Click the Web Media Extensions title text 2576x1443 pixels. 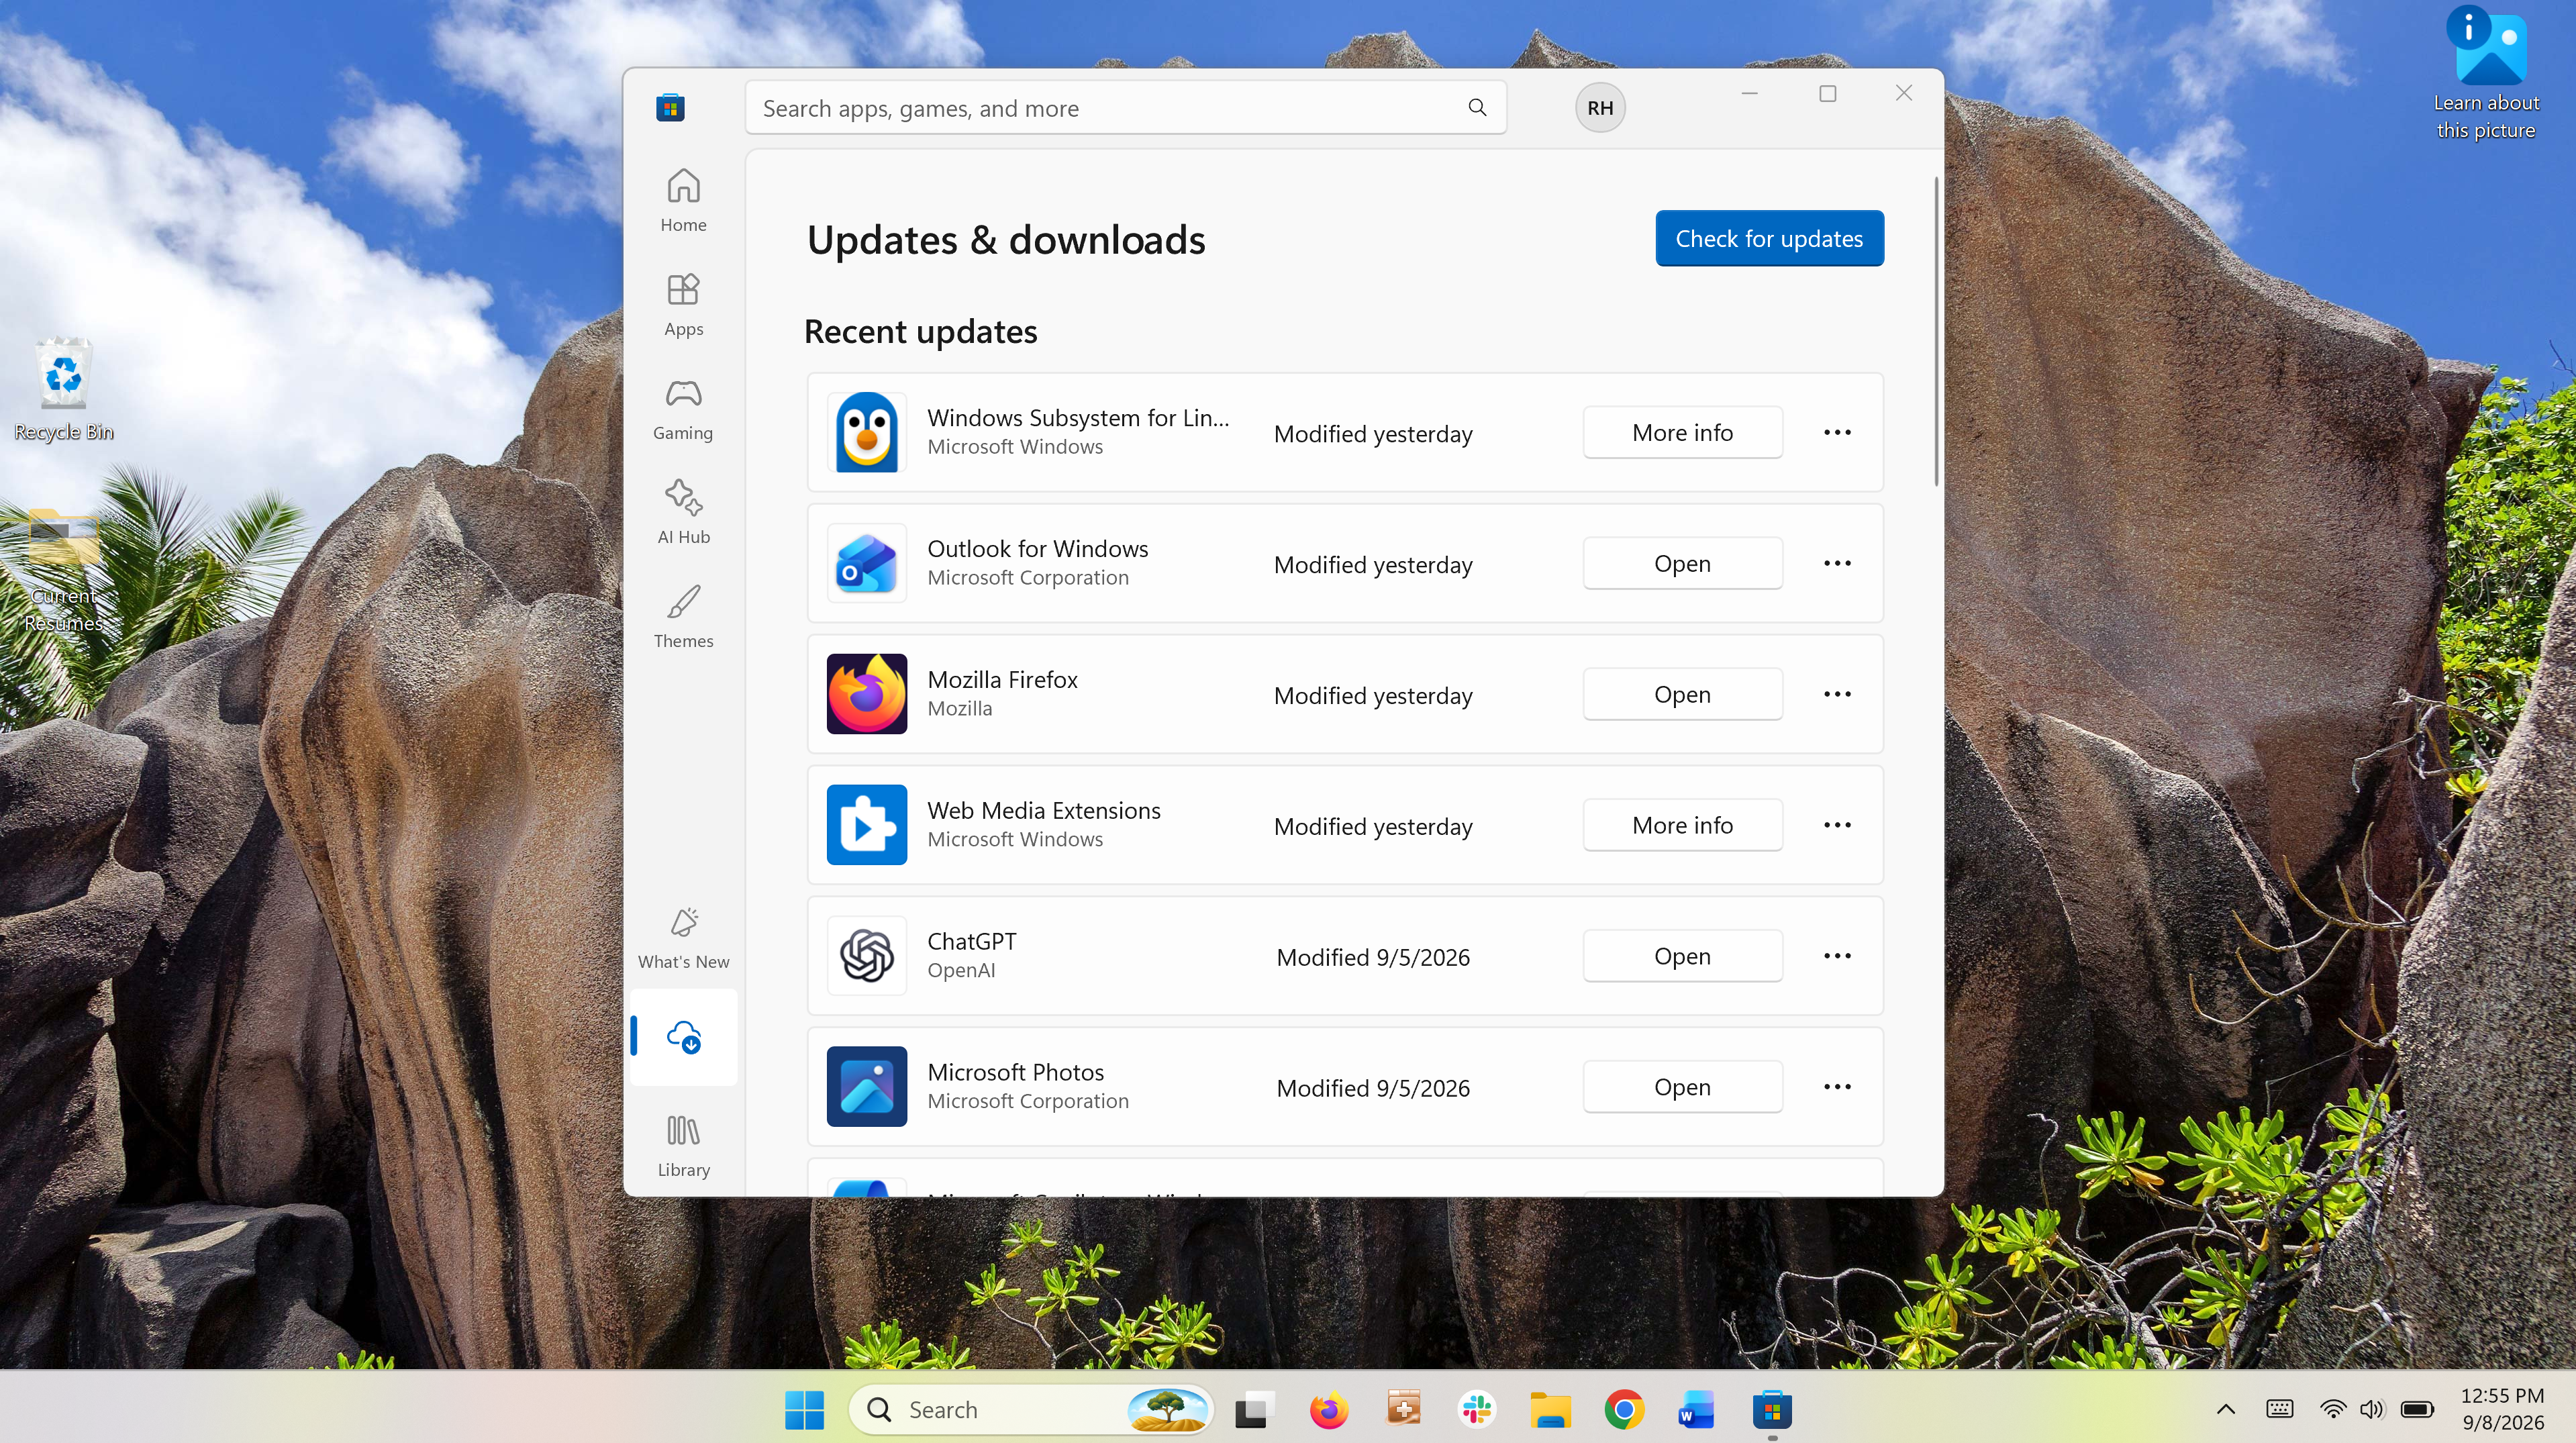(x=1043, y=811)
